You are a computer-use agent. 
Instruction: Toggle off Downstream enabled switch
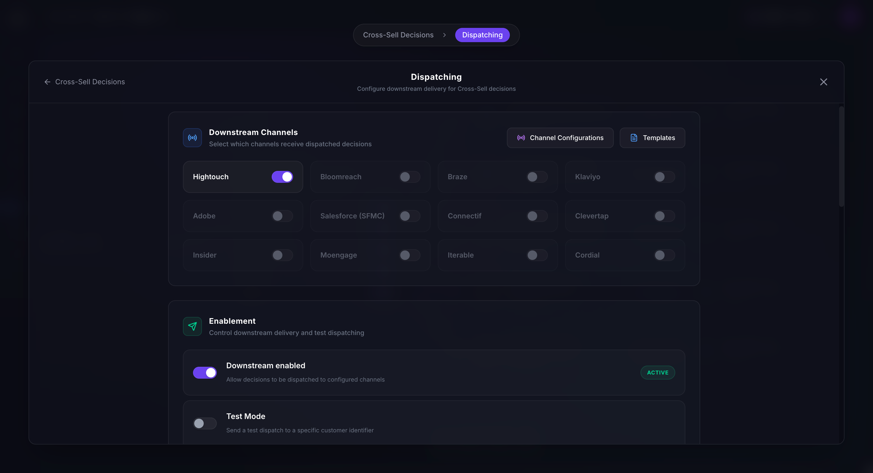[x=205, y=372]
